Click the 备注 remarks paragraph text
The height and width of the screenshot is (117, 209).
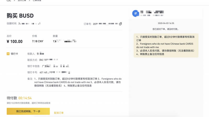[78, 82]
